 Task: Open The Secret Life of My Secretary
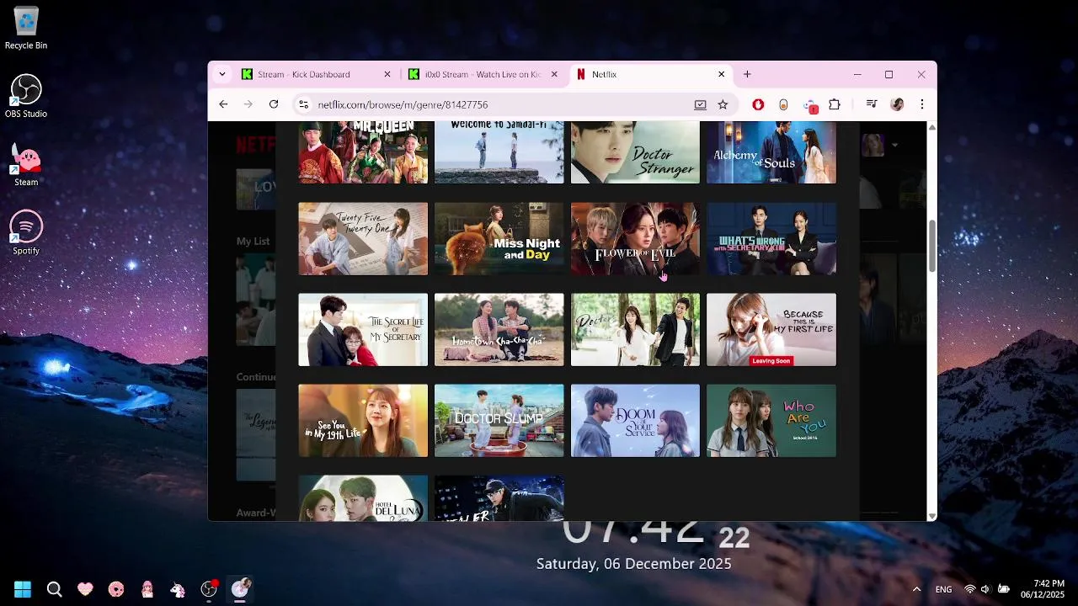pos(363,329)
